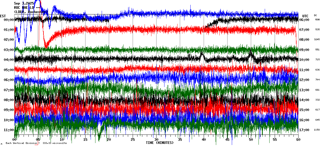Viewport: 321px width, 147px height.
Task: Click the 60 minute tick label
Action: point(298,140)
